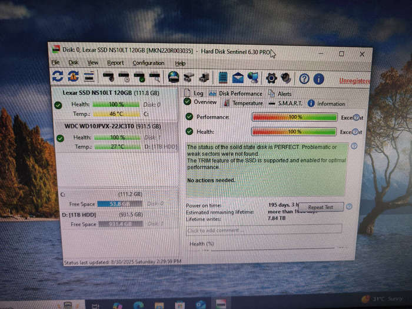Viewport: 412px width, 309px height.
Task: Open the Help menu
Action: [x=180, y=64]
